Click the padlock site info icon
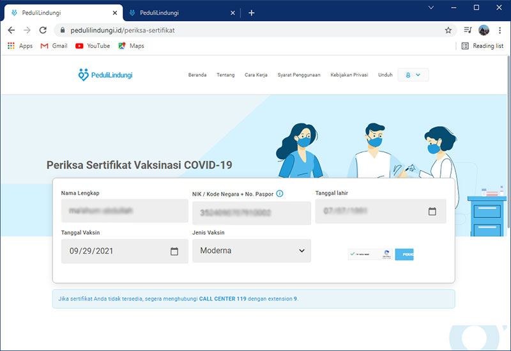This screenshot has height=351, width=511. [63, 30]
